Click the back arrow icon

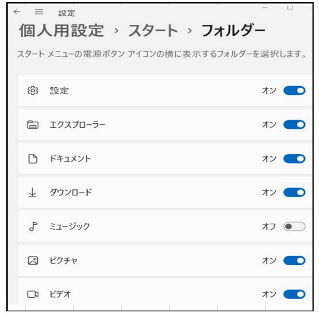[17, 12]
